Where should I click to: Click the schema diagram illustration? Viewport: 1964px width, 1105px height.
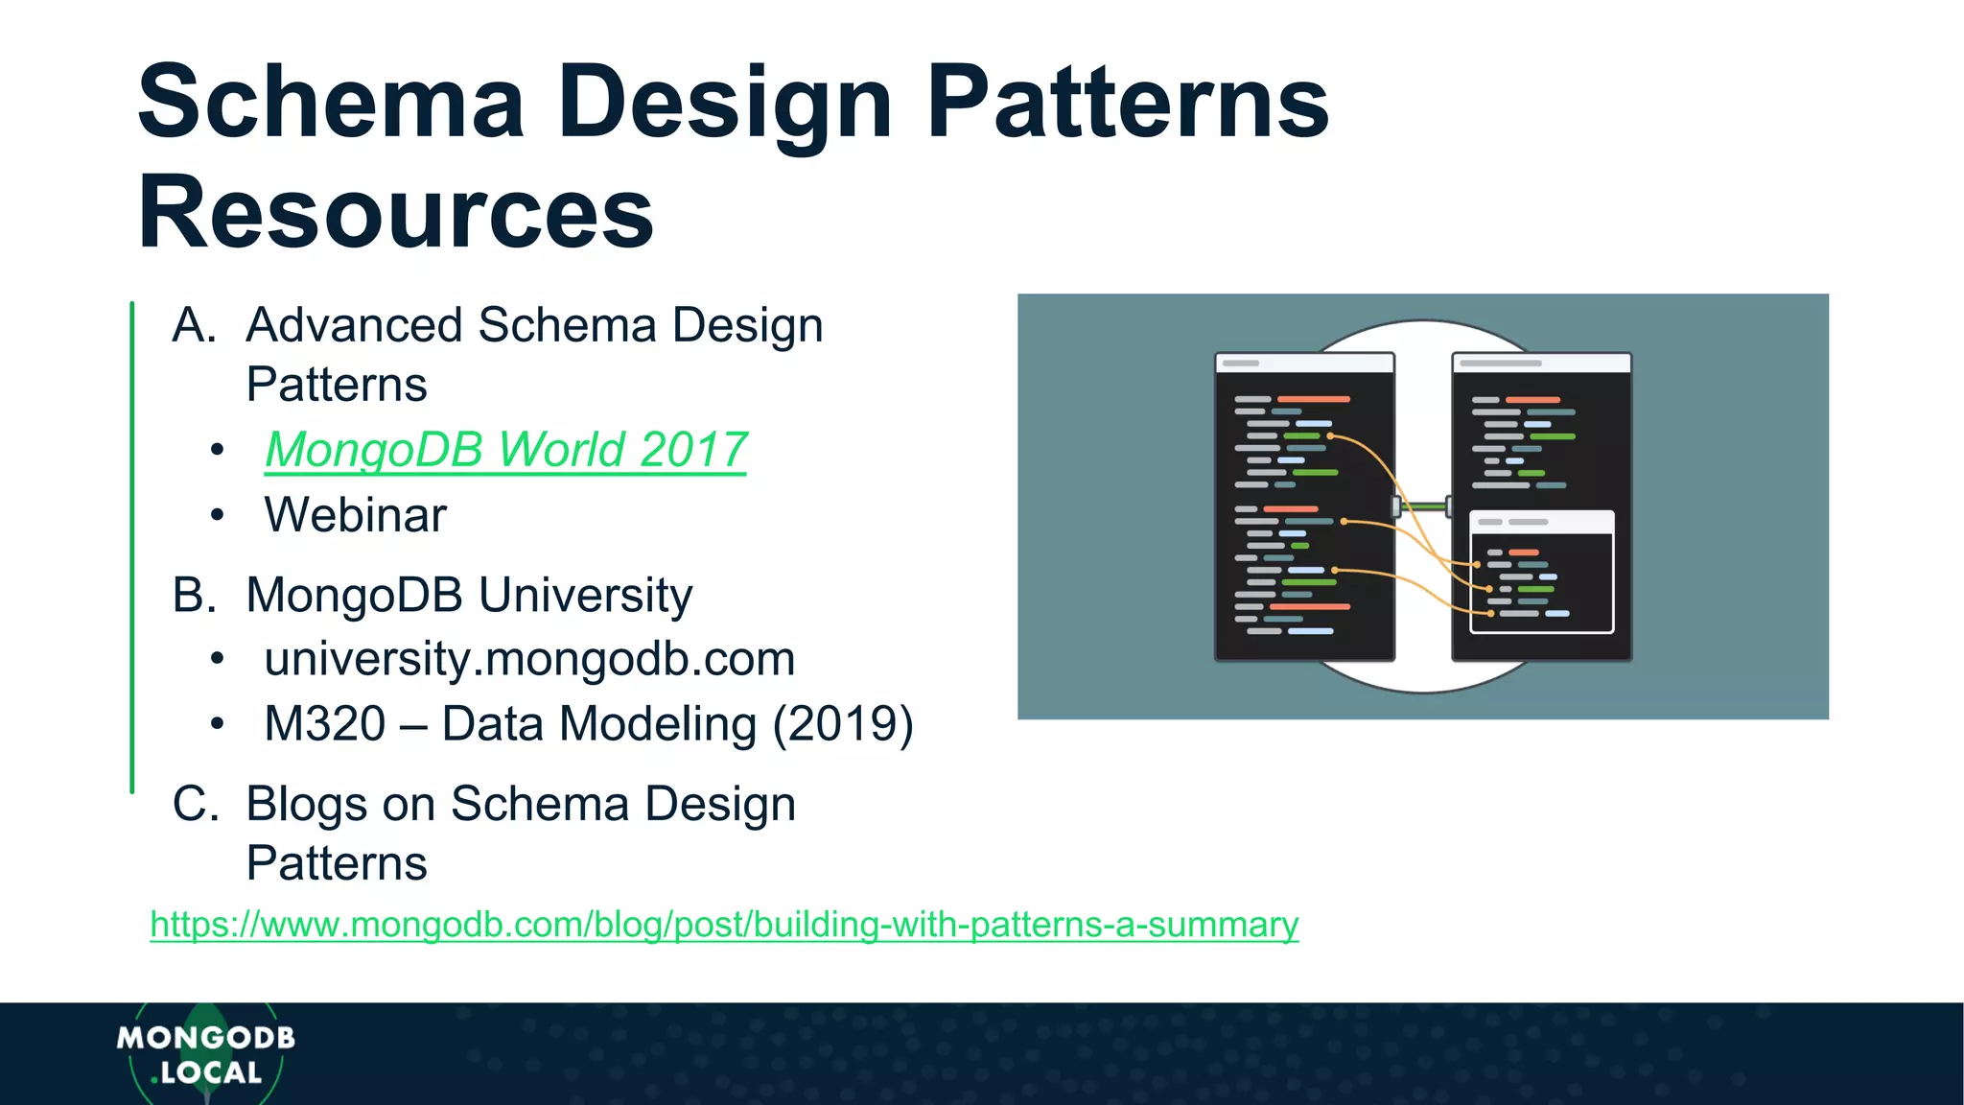click(x=1423, y=506)
